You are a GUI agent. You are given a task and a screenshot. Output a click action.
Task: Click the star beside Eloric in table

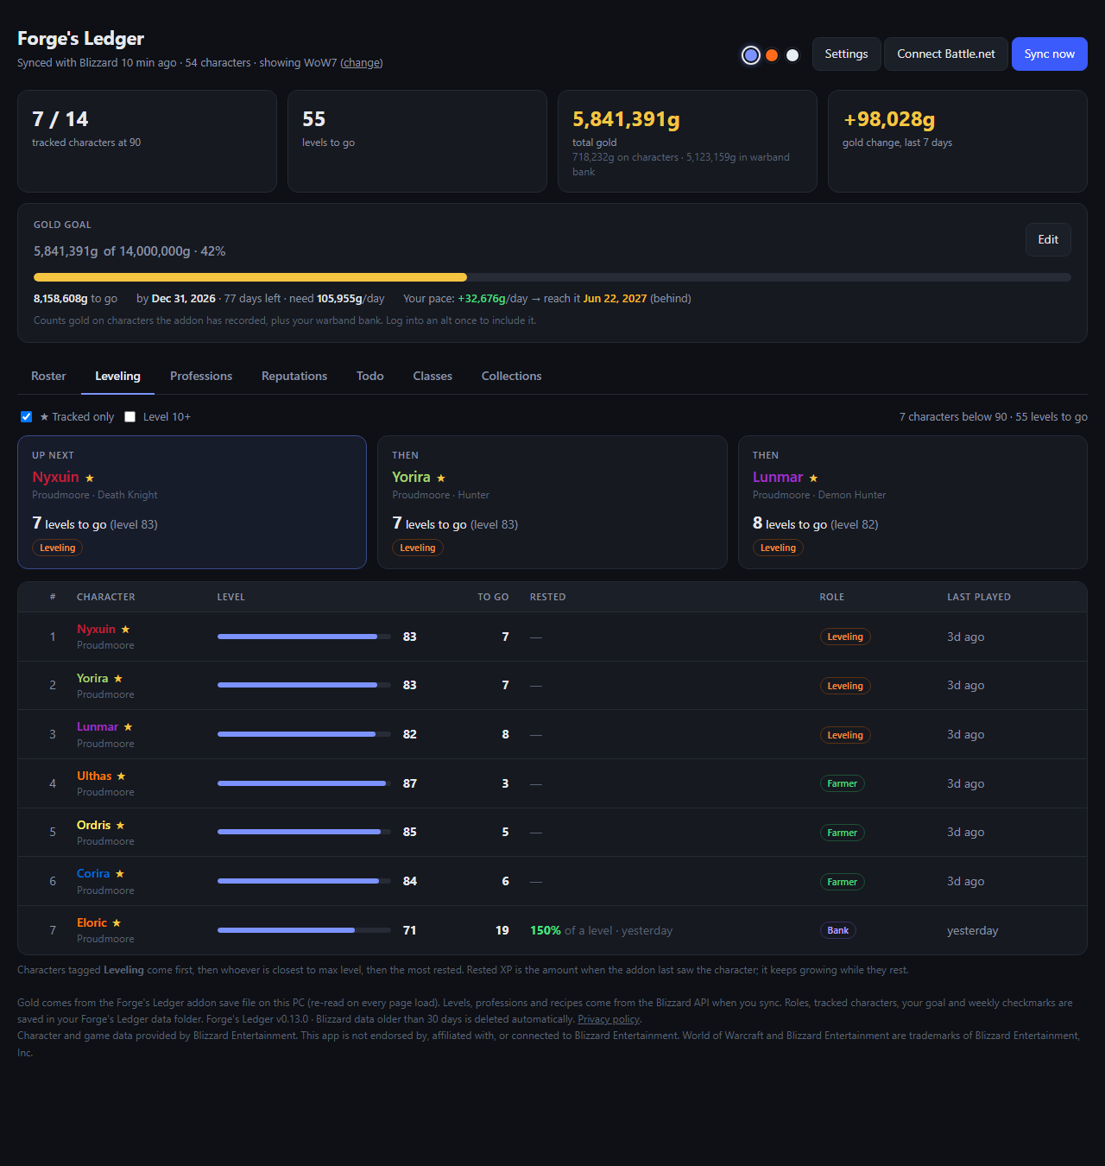tap(117, 923)
